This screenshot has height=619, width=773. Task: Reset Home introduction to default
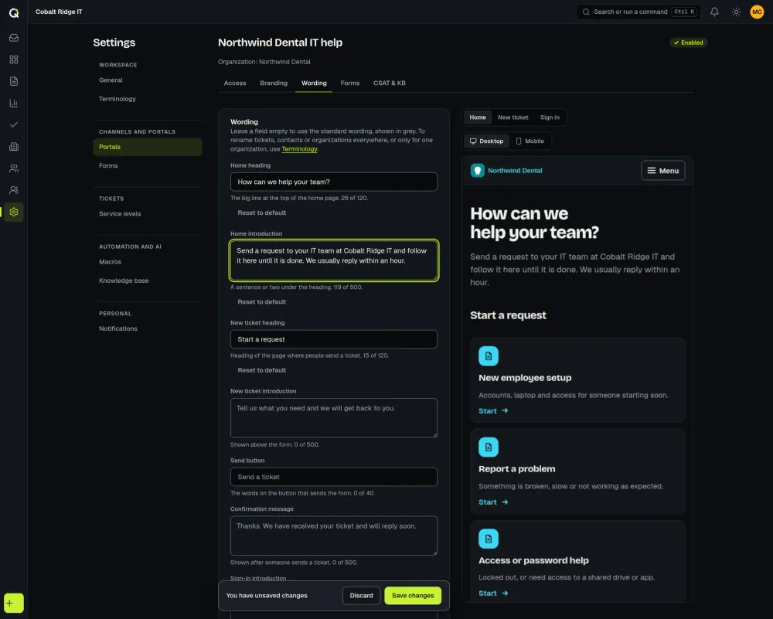coord(262,301)
